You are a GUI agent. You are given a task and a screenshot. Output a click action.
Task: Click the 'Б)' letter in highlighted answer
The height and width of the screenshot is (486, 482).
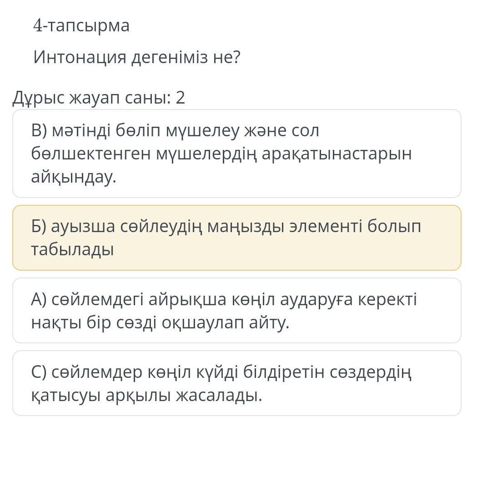click(39, 226)
